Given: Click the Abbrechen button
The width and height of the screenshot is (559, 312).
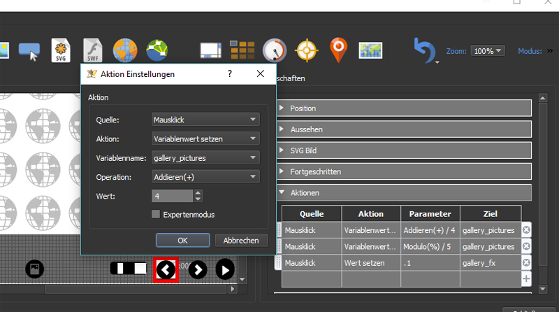Looking at the screenshot, I should [x=241, y=240].
